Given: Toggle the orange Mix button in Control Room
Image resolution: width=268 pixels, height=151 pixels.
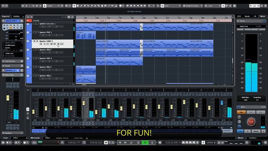Looking at the screenshot, I should (x=241, y=112).
